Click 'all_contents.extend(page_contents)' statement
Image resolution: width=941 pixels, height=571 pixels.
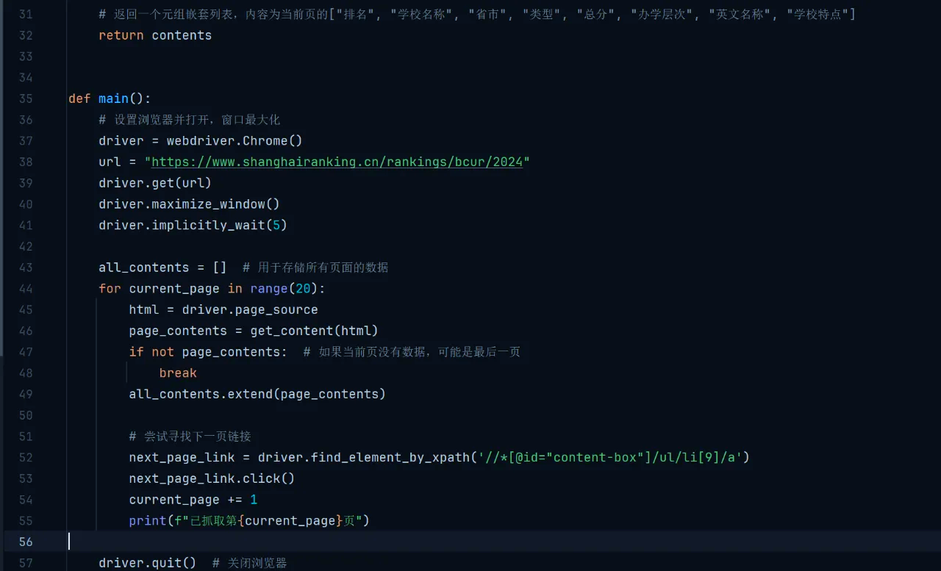pos(257,394)
